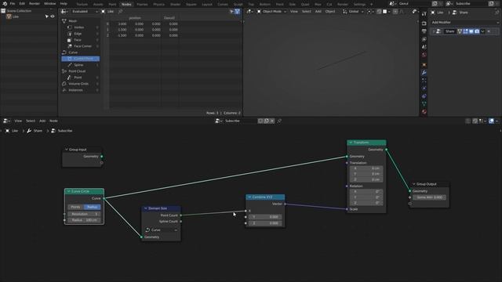Open the Edit menu
The height and width of the screenshot is (282, 502).
tap(22, 3)
